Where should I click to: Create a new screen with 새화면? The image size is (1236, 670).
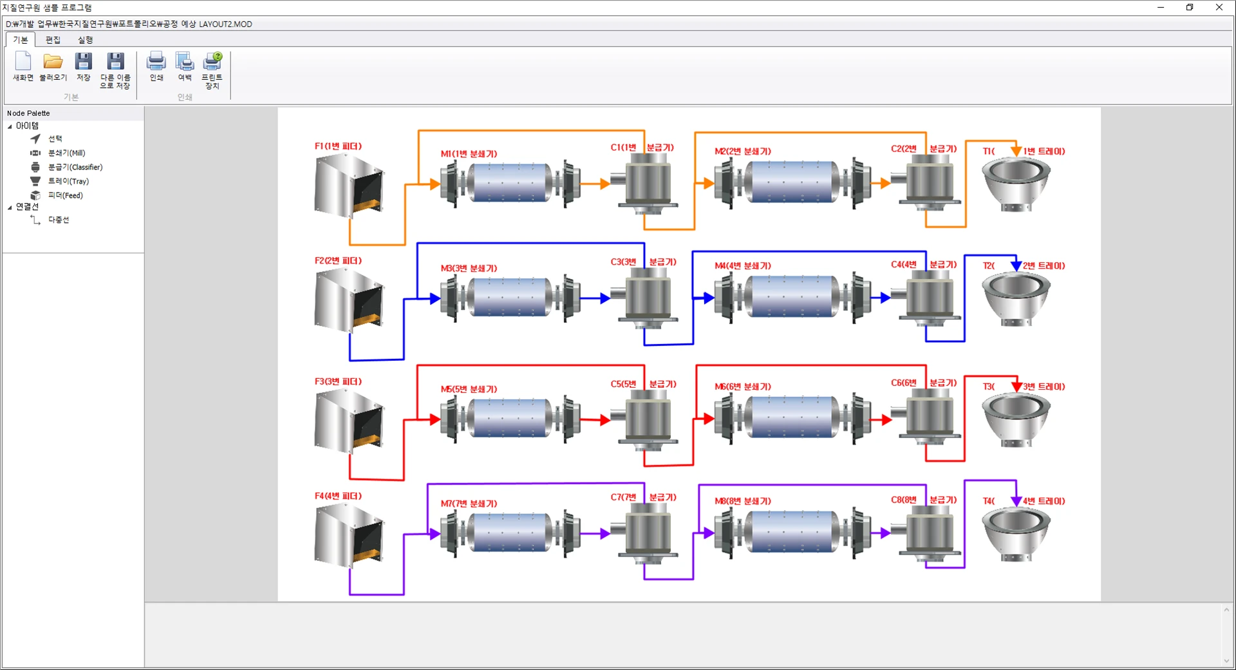23,67
